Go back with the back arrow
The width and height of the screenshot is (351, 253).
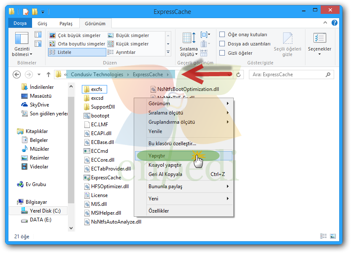pyautogui.click(x=16, y=75)
